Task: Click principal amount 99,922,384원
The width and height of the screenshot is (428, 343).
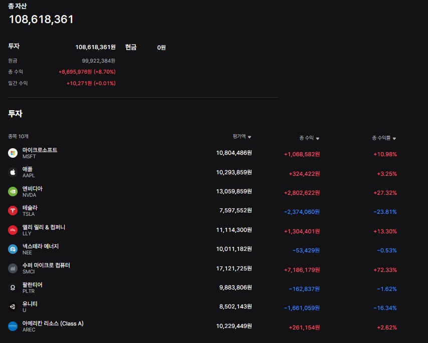Action: point(99,61)
